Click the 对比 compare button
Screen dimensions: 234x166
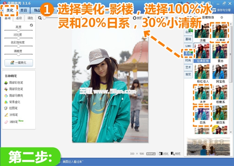tap(164, 154)
